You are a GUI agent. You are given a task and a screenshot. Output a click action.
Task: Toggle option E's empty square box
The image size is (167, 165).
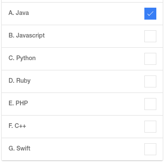pos(150,104)
